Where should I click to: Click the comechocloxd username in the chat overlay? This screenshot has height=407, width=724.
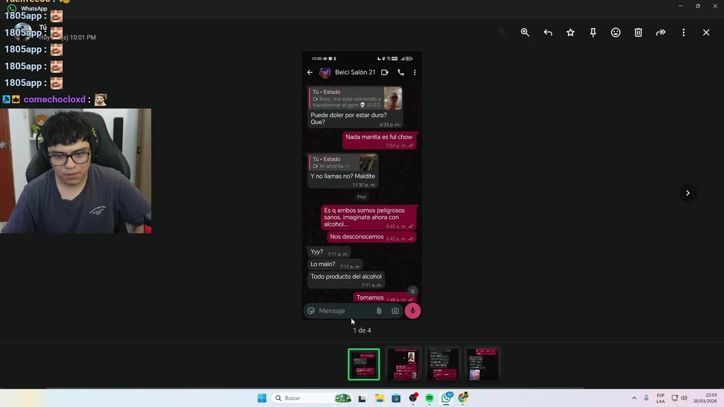click(54, 99)
